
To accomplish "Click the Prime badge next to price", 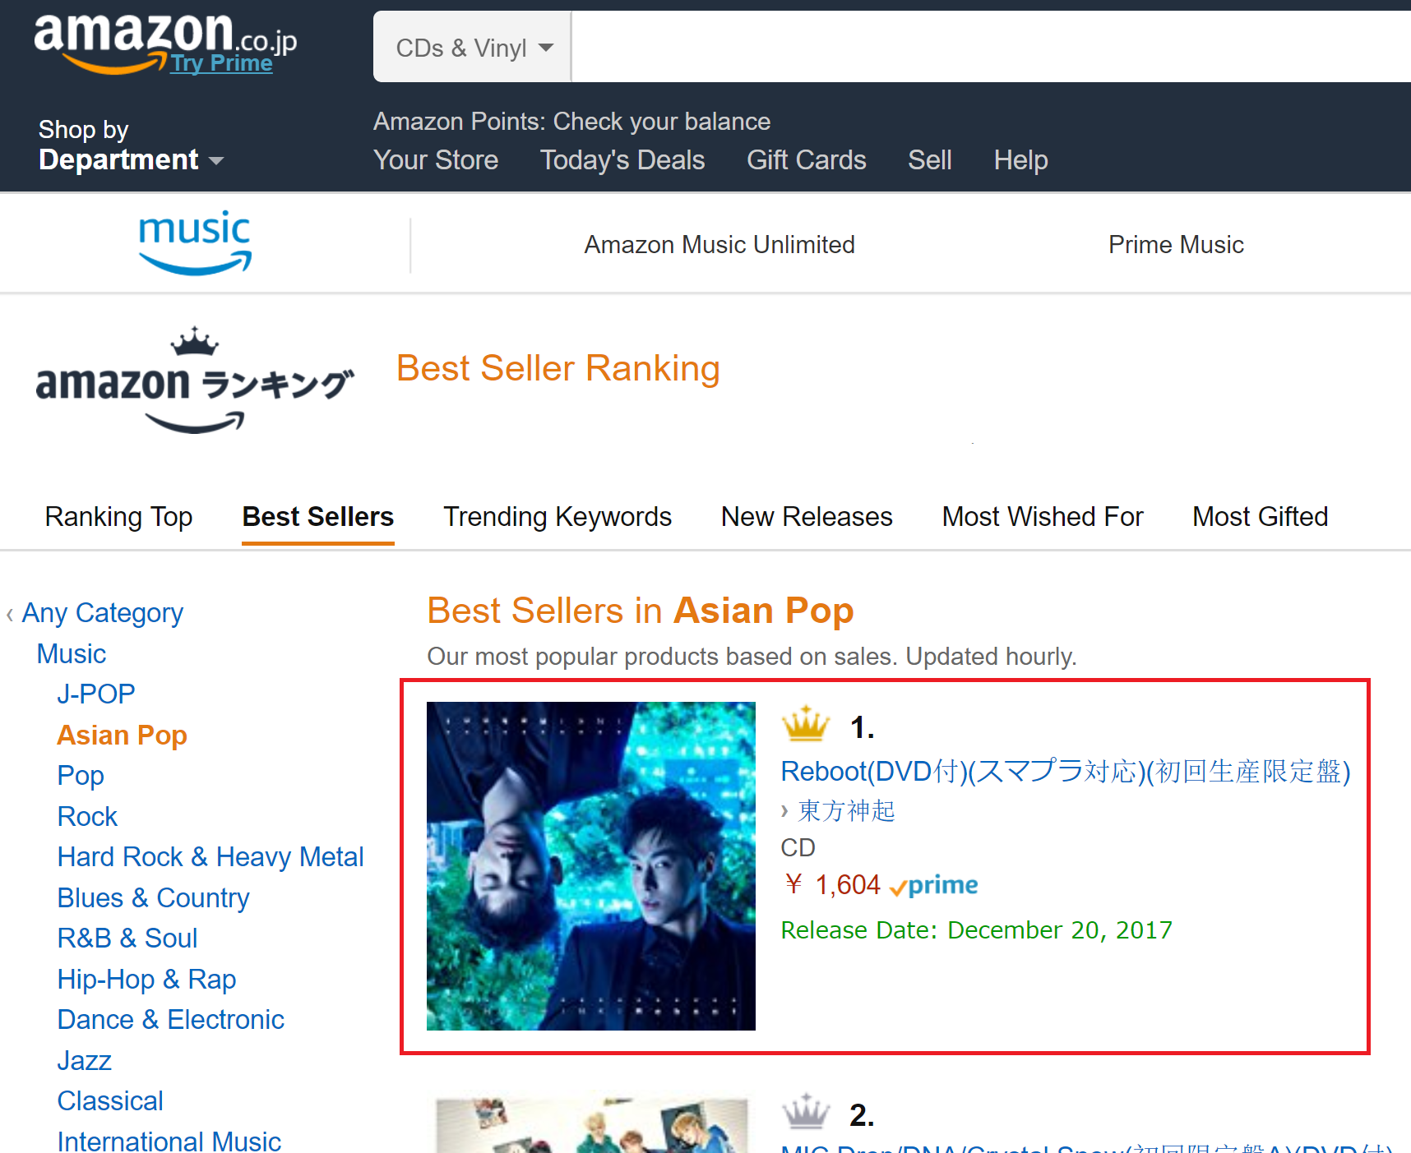I will 934,886.
